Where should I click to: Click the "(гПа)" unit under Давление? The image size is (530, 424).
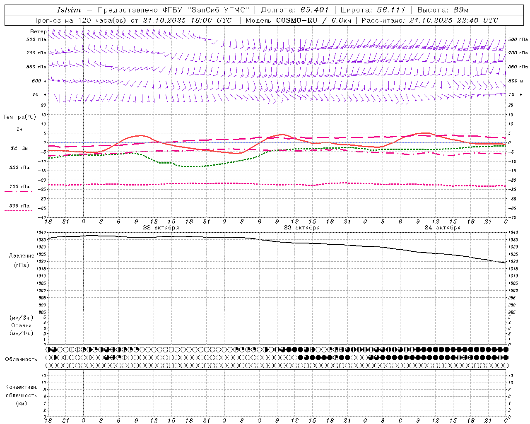[22, 265]
